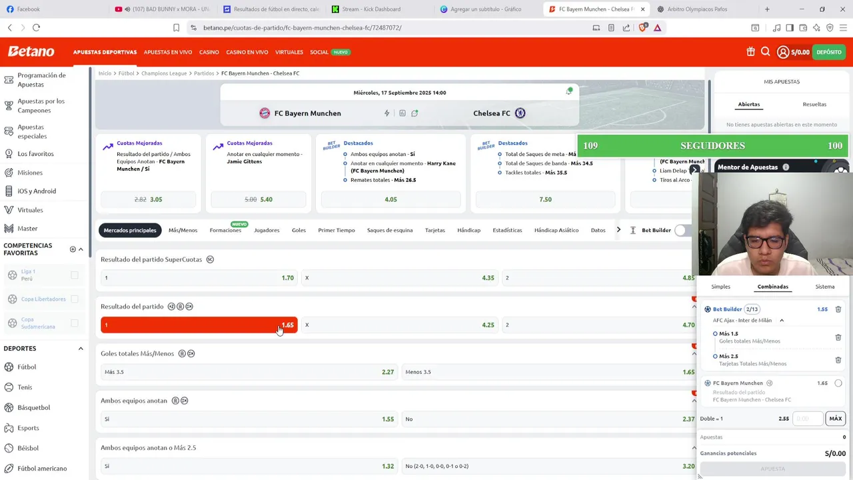The height and width of the screenshot is (480, 853).
Task: Click the MÁX stake button
Action: pos(836,419)
